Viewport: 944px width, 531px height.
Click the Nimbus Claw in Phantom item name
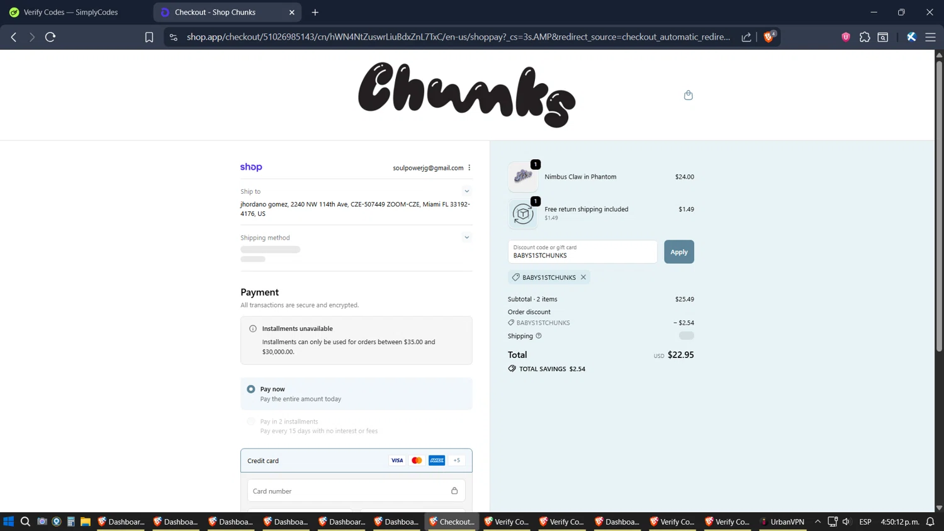click(580, 177)
